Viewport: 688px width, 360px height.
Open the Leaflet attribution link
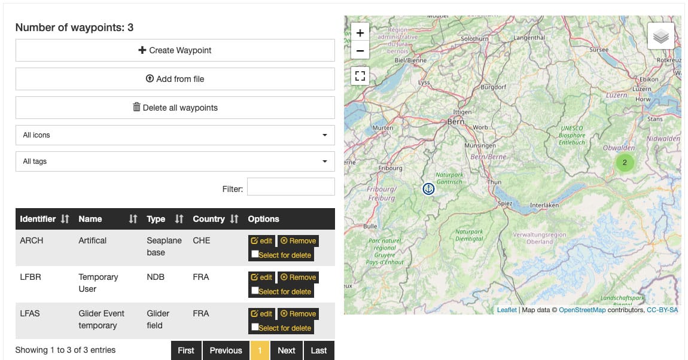tap(507, 310)
